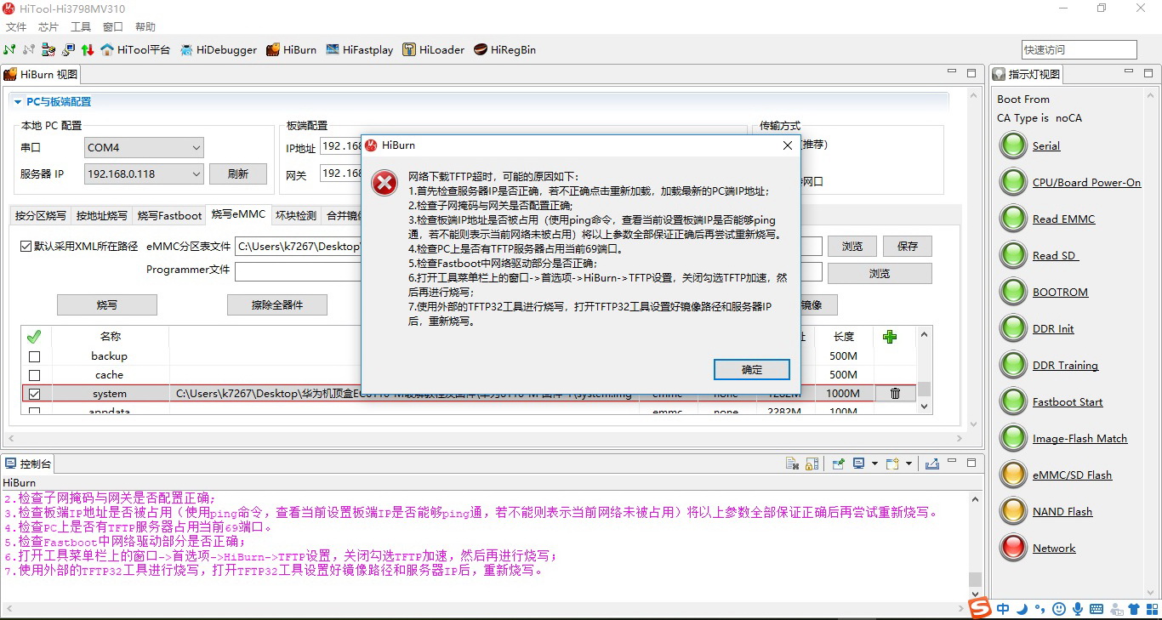This screenshot has height=620, width=1162.
Task: Uncheck the system partition checkbox
Action: tap(34, 394)
